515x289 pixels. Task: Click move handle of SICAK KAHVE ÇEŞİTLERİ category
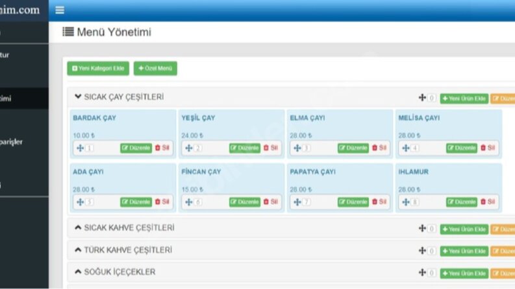click(x=422, y=228)
